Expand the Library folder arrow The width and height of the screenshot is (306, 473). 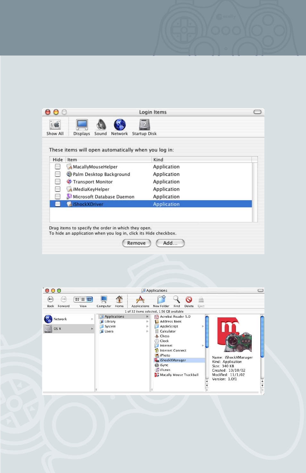(x=147, y=322)
